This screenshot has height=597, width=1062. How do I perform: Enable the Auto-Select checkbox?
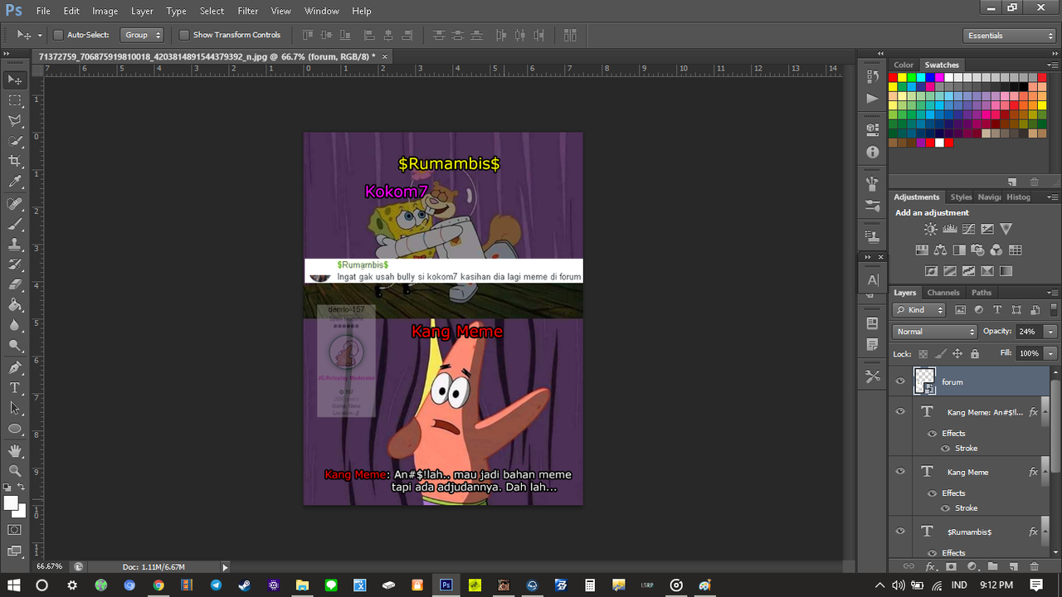(58, 36)
